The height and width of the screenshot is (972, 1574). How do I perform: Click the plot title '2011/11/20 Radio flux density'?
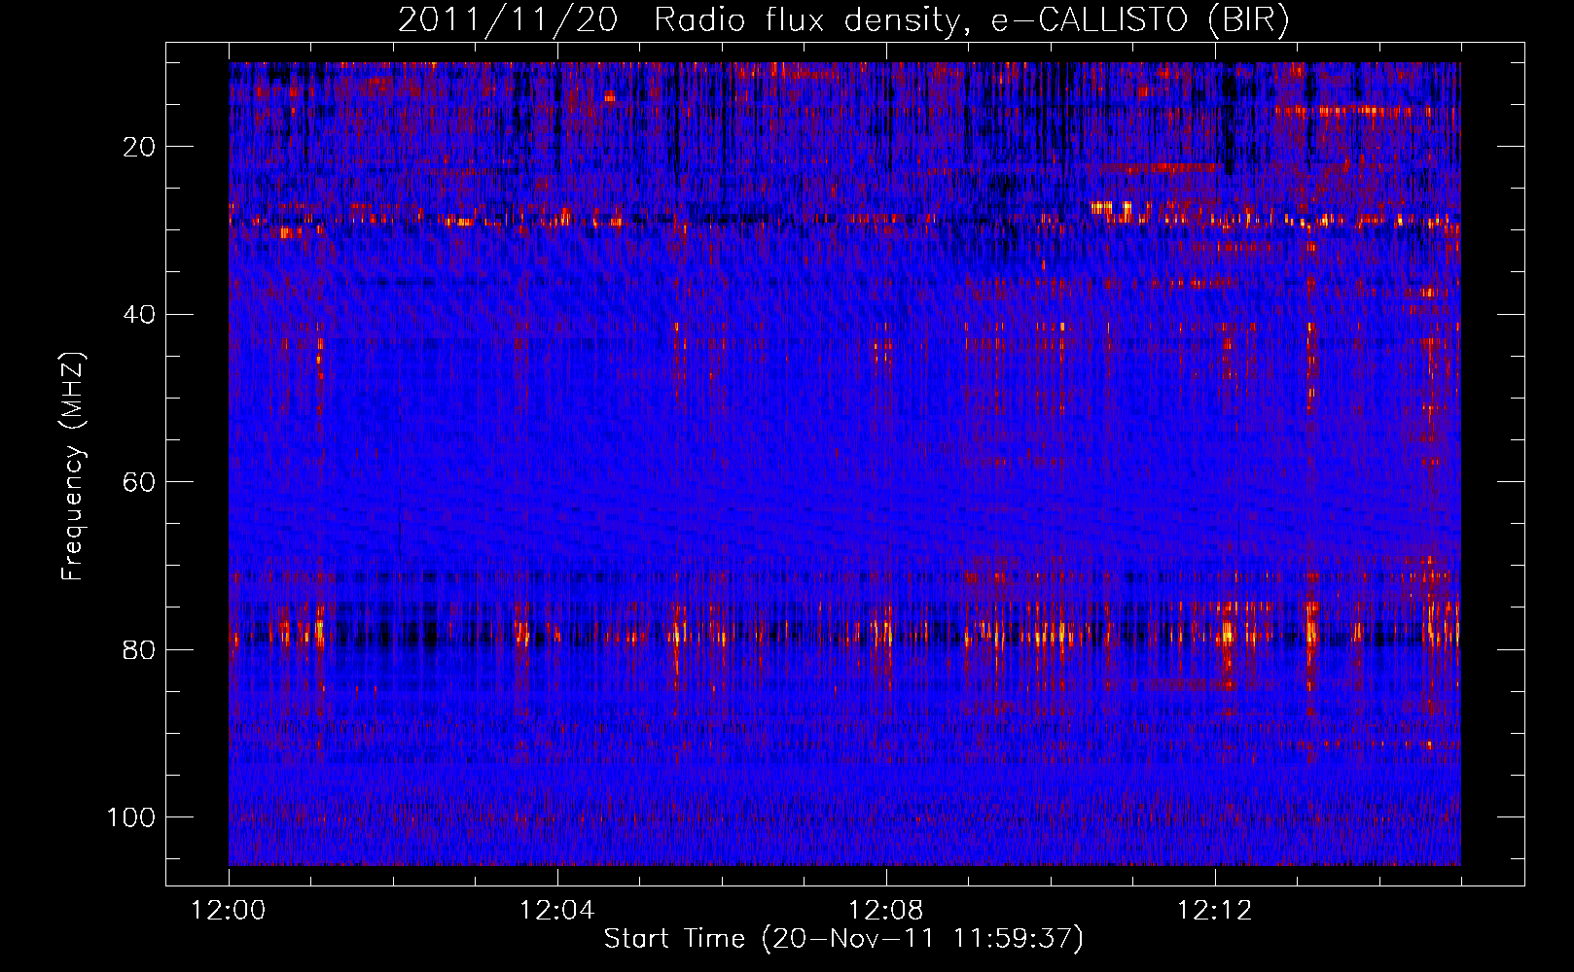tap(843, 20)
